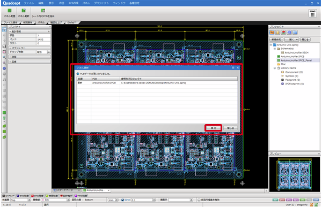The width and height of the screenshot is (322, 207).
Task: Collapse the オブジェクト section
Action: click(x=10, y=48)
